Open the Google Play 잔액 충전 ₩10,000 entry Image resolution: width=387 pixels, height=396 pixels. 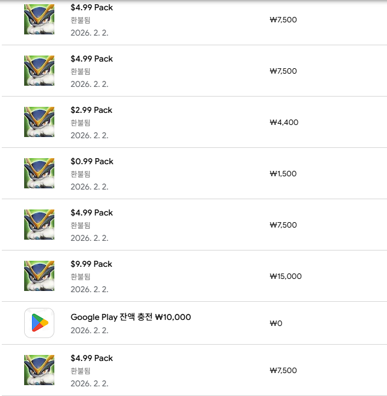130,317
